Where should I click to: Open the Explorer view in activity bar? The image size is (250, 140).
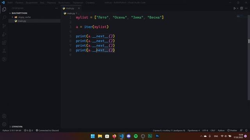click(4, 9)
